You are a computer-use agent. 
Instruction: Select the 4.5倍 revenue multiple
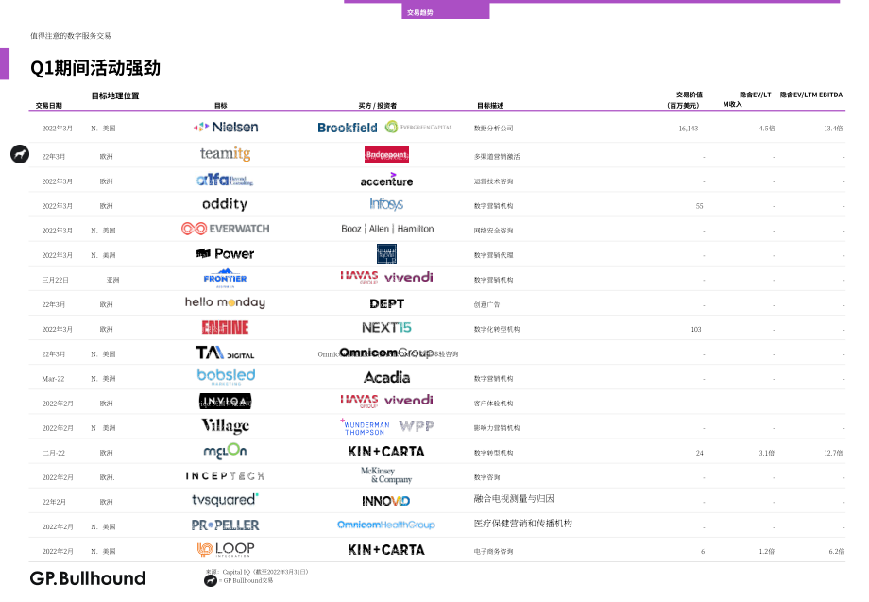(x=767, y=128)
